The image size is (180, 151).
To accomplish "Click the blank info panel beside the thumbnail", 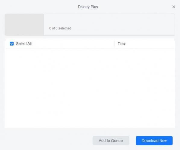I will click(109, 24).
